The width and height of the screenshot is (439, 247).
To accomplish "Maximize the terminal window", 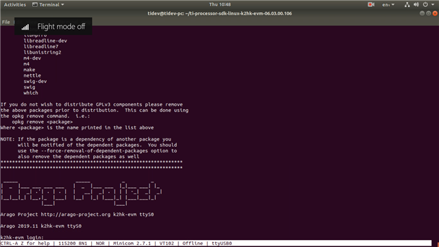I will pos(428,13).
